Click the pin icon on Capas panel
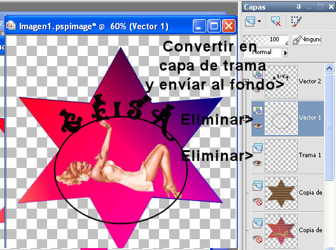 click(x=298, y=7)
